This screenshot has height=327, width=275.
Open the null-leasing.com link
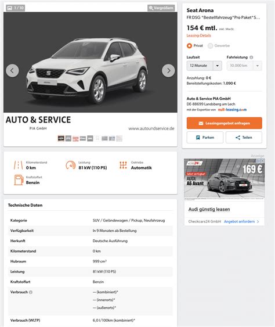pyautogui.click(x=232, y=110)
